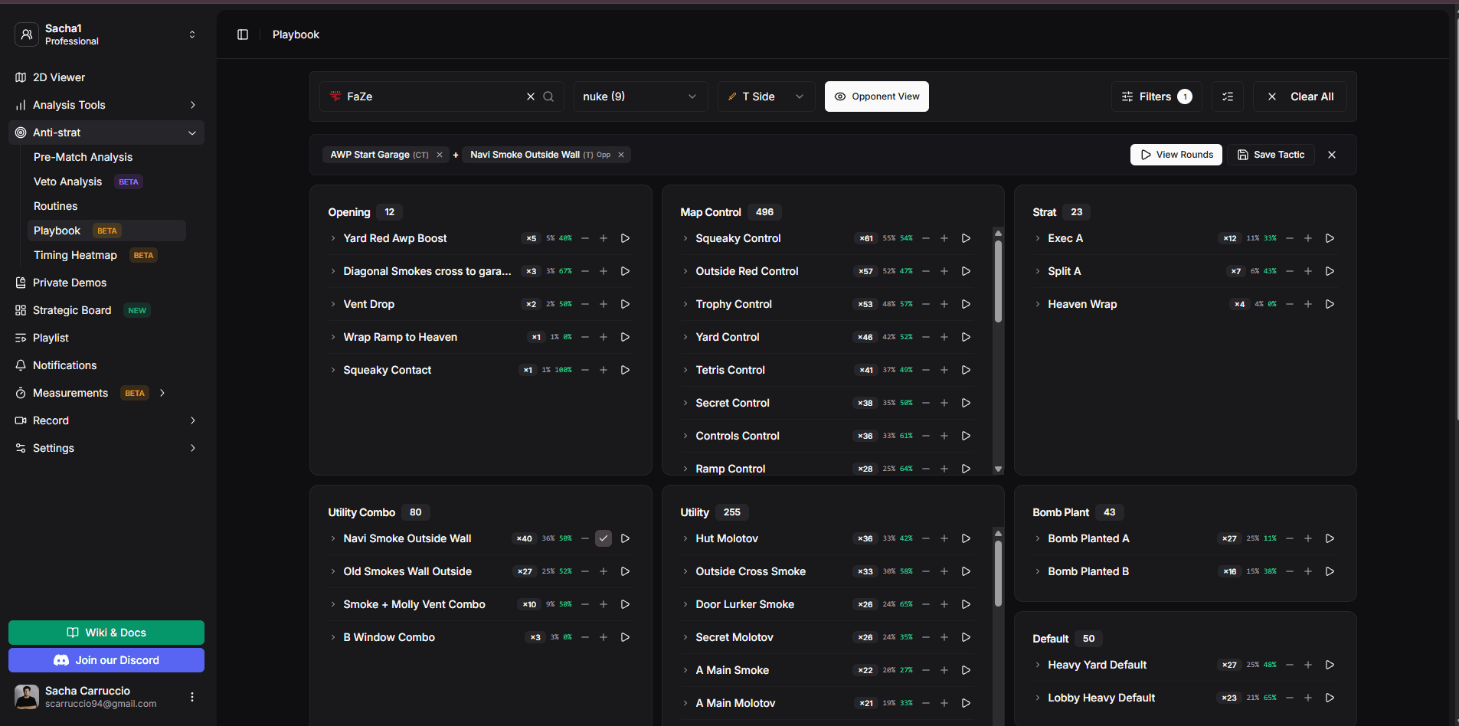Expand the Heavy Yard Default row
The image size is (1459, 726).
click(1038, 665)
